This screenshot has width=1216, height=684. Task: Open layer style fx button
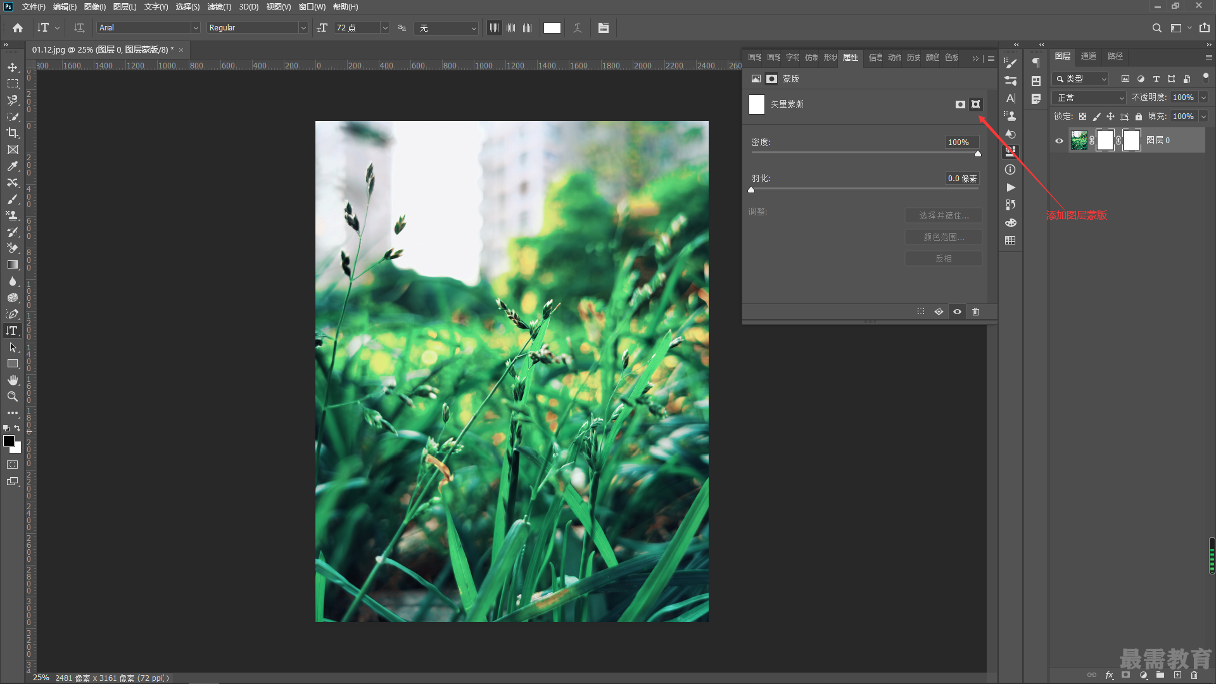tap(1109, 675)
